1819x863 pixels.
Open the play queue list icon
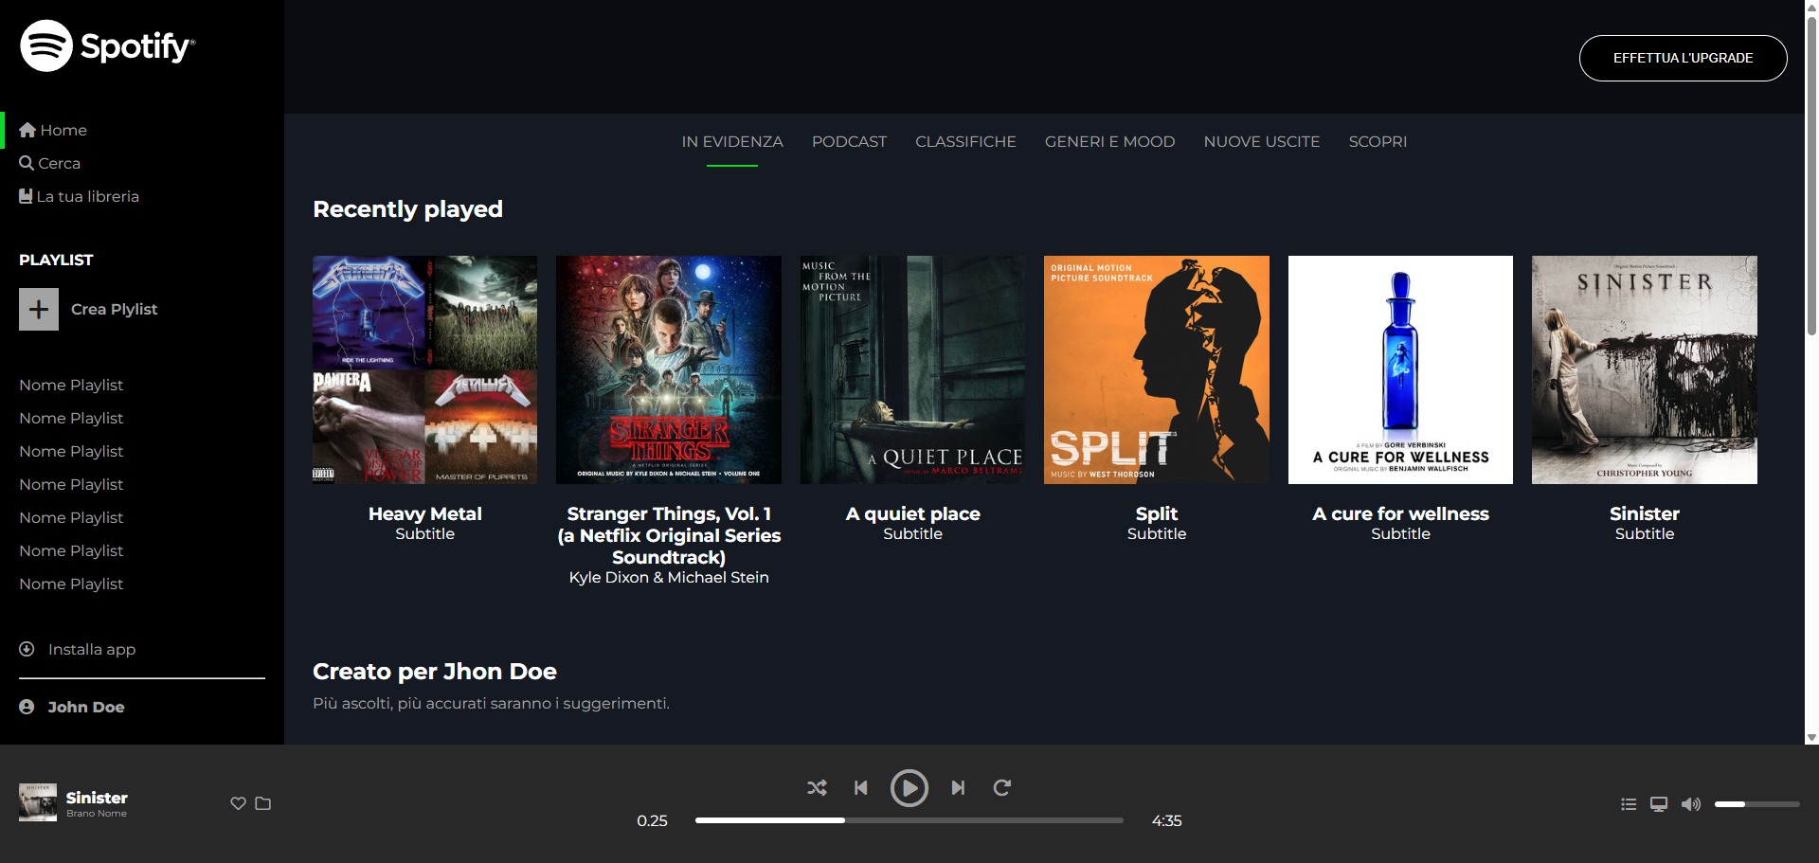click(x=1629, y=804)
